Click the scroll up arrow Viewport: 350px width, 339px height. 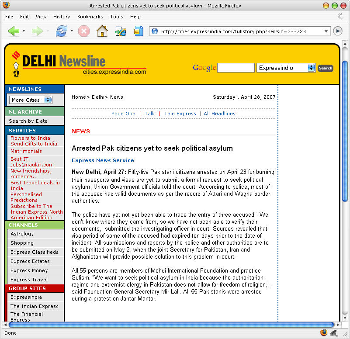click(345, 44)
